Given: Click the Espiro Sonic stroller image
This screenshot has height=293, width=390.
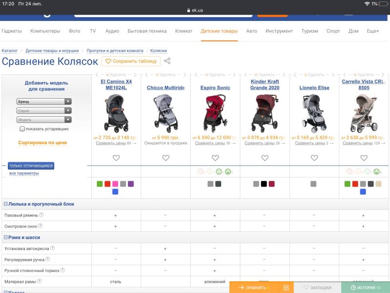Looking at the screenshot, I should pyautogui.click(x=215, y=113).
